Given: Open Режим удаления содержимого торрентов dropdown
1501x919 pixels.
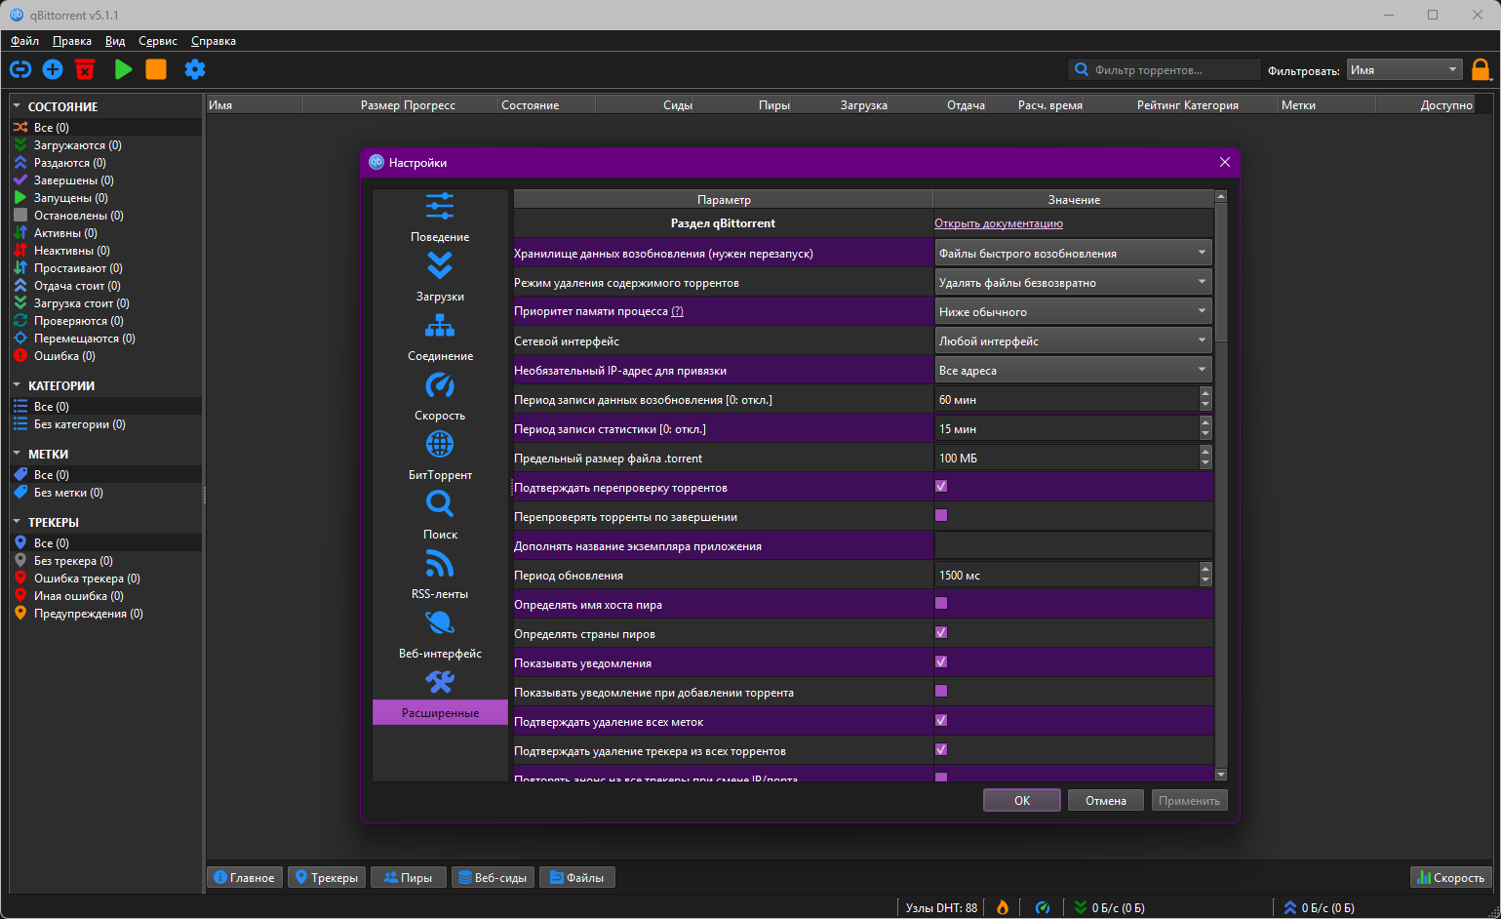Looking at the screenshot, I should coord(1073,282).
